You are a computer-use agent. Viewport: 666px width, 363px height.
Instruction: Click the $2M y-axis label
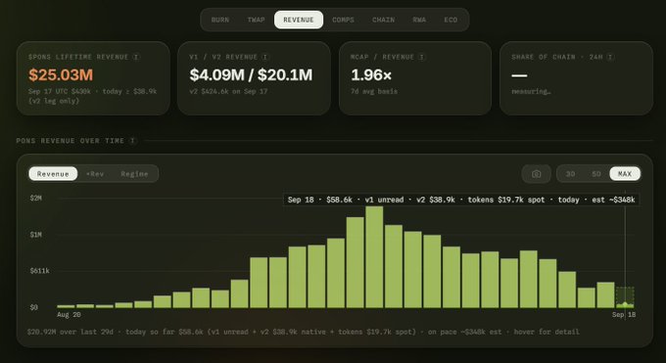[35, 198]
